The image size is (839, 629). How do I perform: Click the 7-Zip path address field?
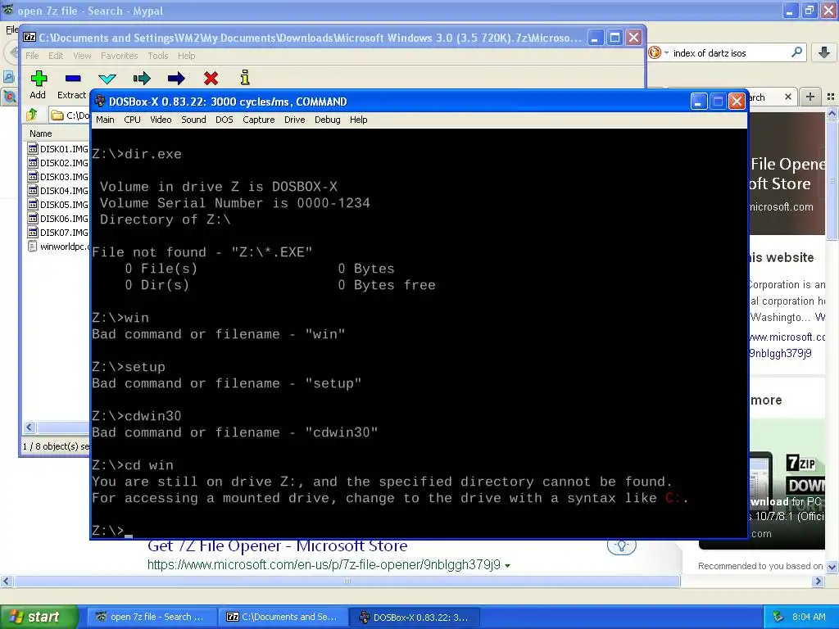(70, 115)
